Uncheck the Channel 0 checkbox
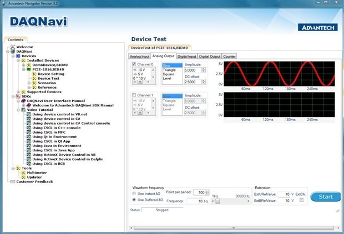 (134, 64)
